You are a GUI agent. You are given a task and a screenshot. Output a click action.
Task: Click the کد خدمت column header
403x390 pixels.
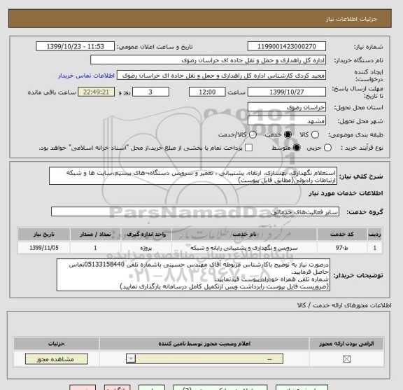coord(342,235)
